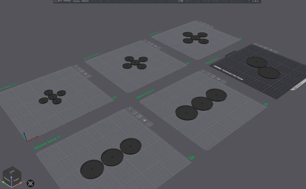Select the largest disc on plate 04
The image size is (306, 189).
92,169
